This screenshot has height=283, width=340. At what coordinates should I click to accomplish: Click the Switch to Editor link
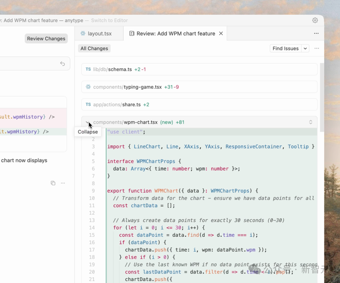109,20
